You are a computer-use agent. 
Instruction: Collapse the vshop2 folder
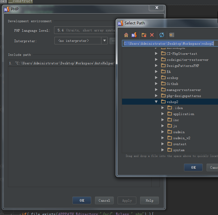point(156,102)
